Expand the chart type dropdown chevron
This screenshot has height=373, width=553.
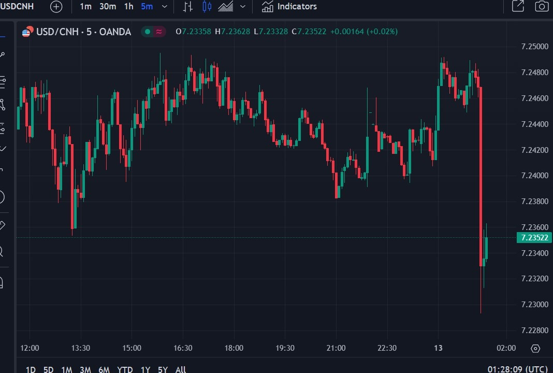point(243,6)
